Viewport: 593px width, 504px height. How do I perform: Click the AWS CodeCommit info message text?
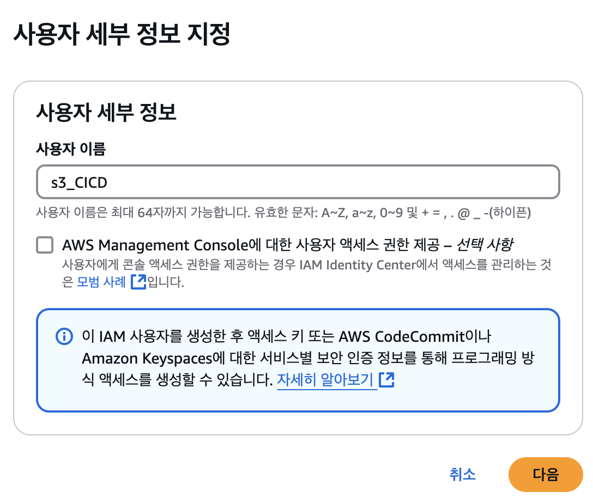(x=286, y=336)
